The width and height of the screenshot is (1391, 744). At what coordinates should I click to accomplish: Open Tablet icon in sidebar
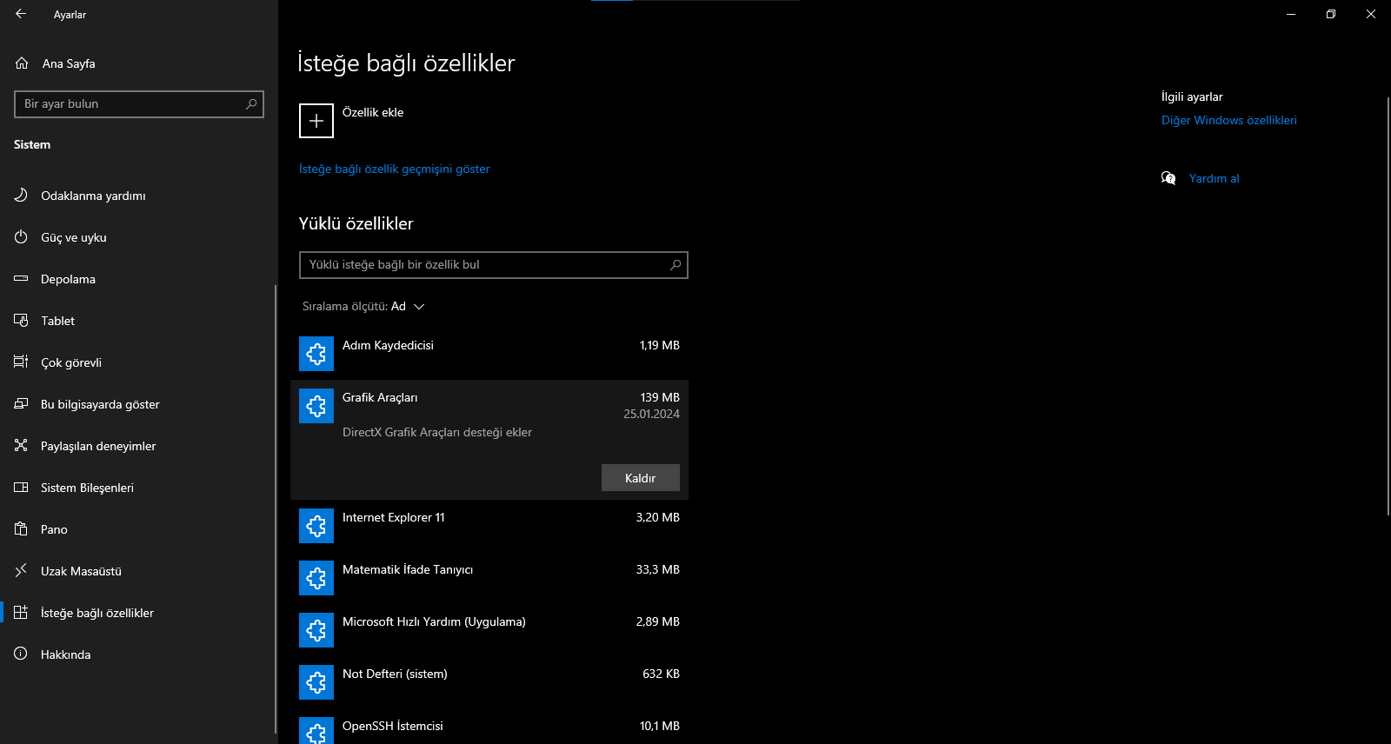[x=21, y=320]
